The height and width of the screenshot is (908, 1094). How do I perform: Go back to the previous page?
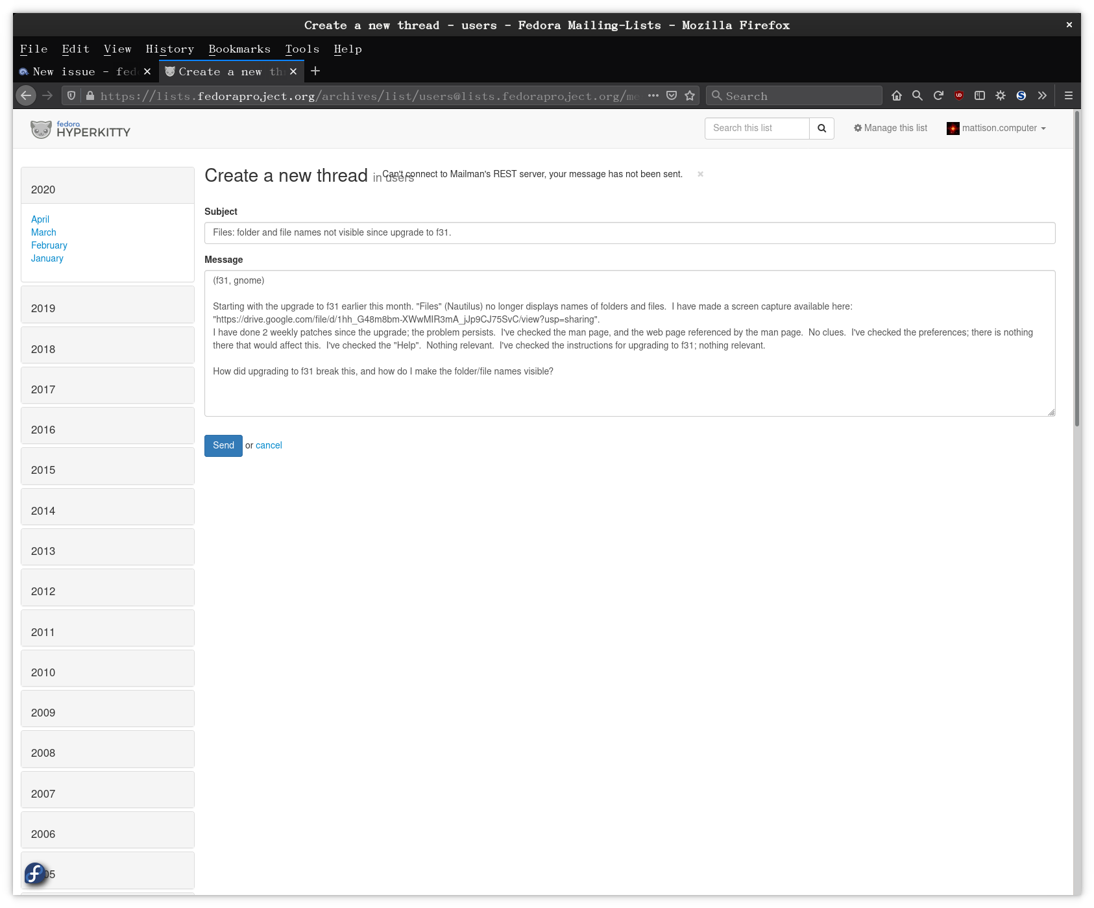(x=26, y=95)
